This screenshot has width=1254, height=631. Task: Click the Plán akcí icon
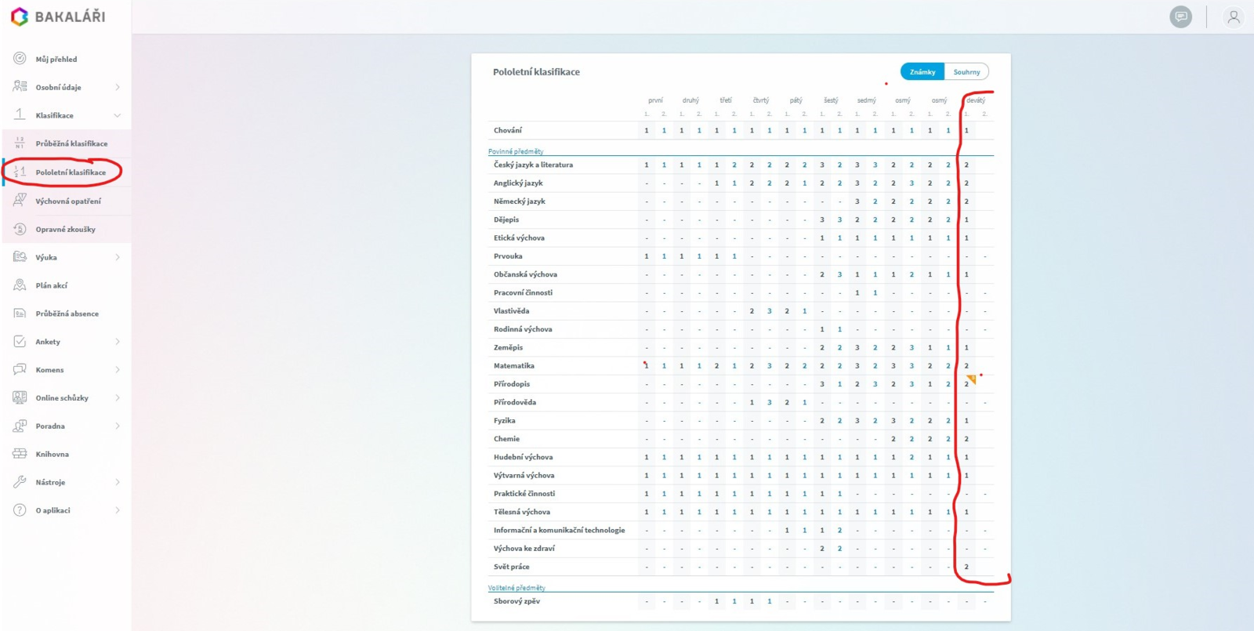[20, 285]
